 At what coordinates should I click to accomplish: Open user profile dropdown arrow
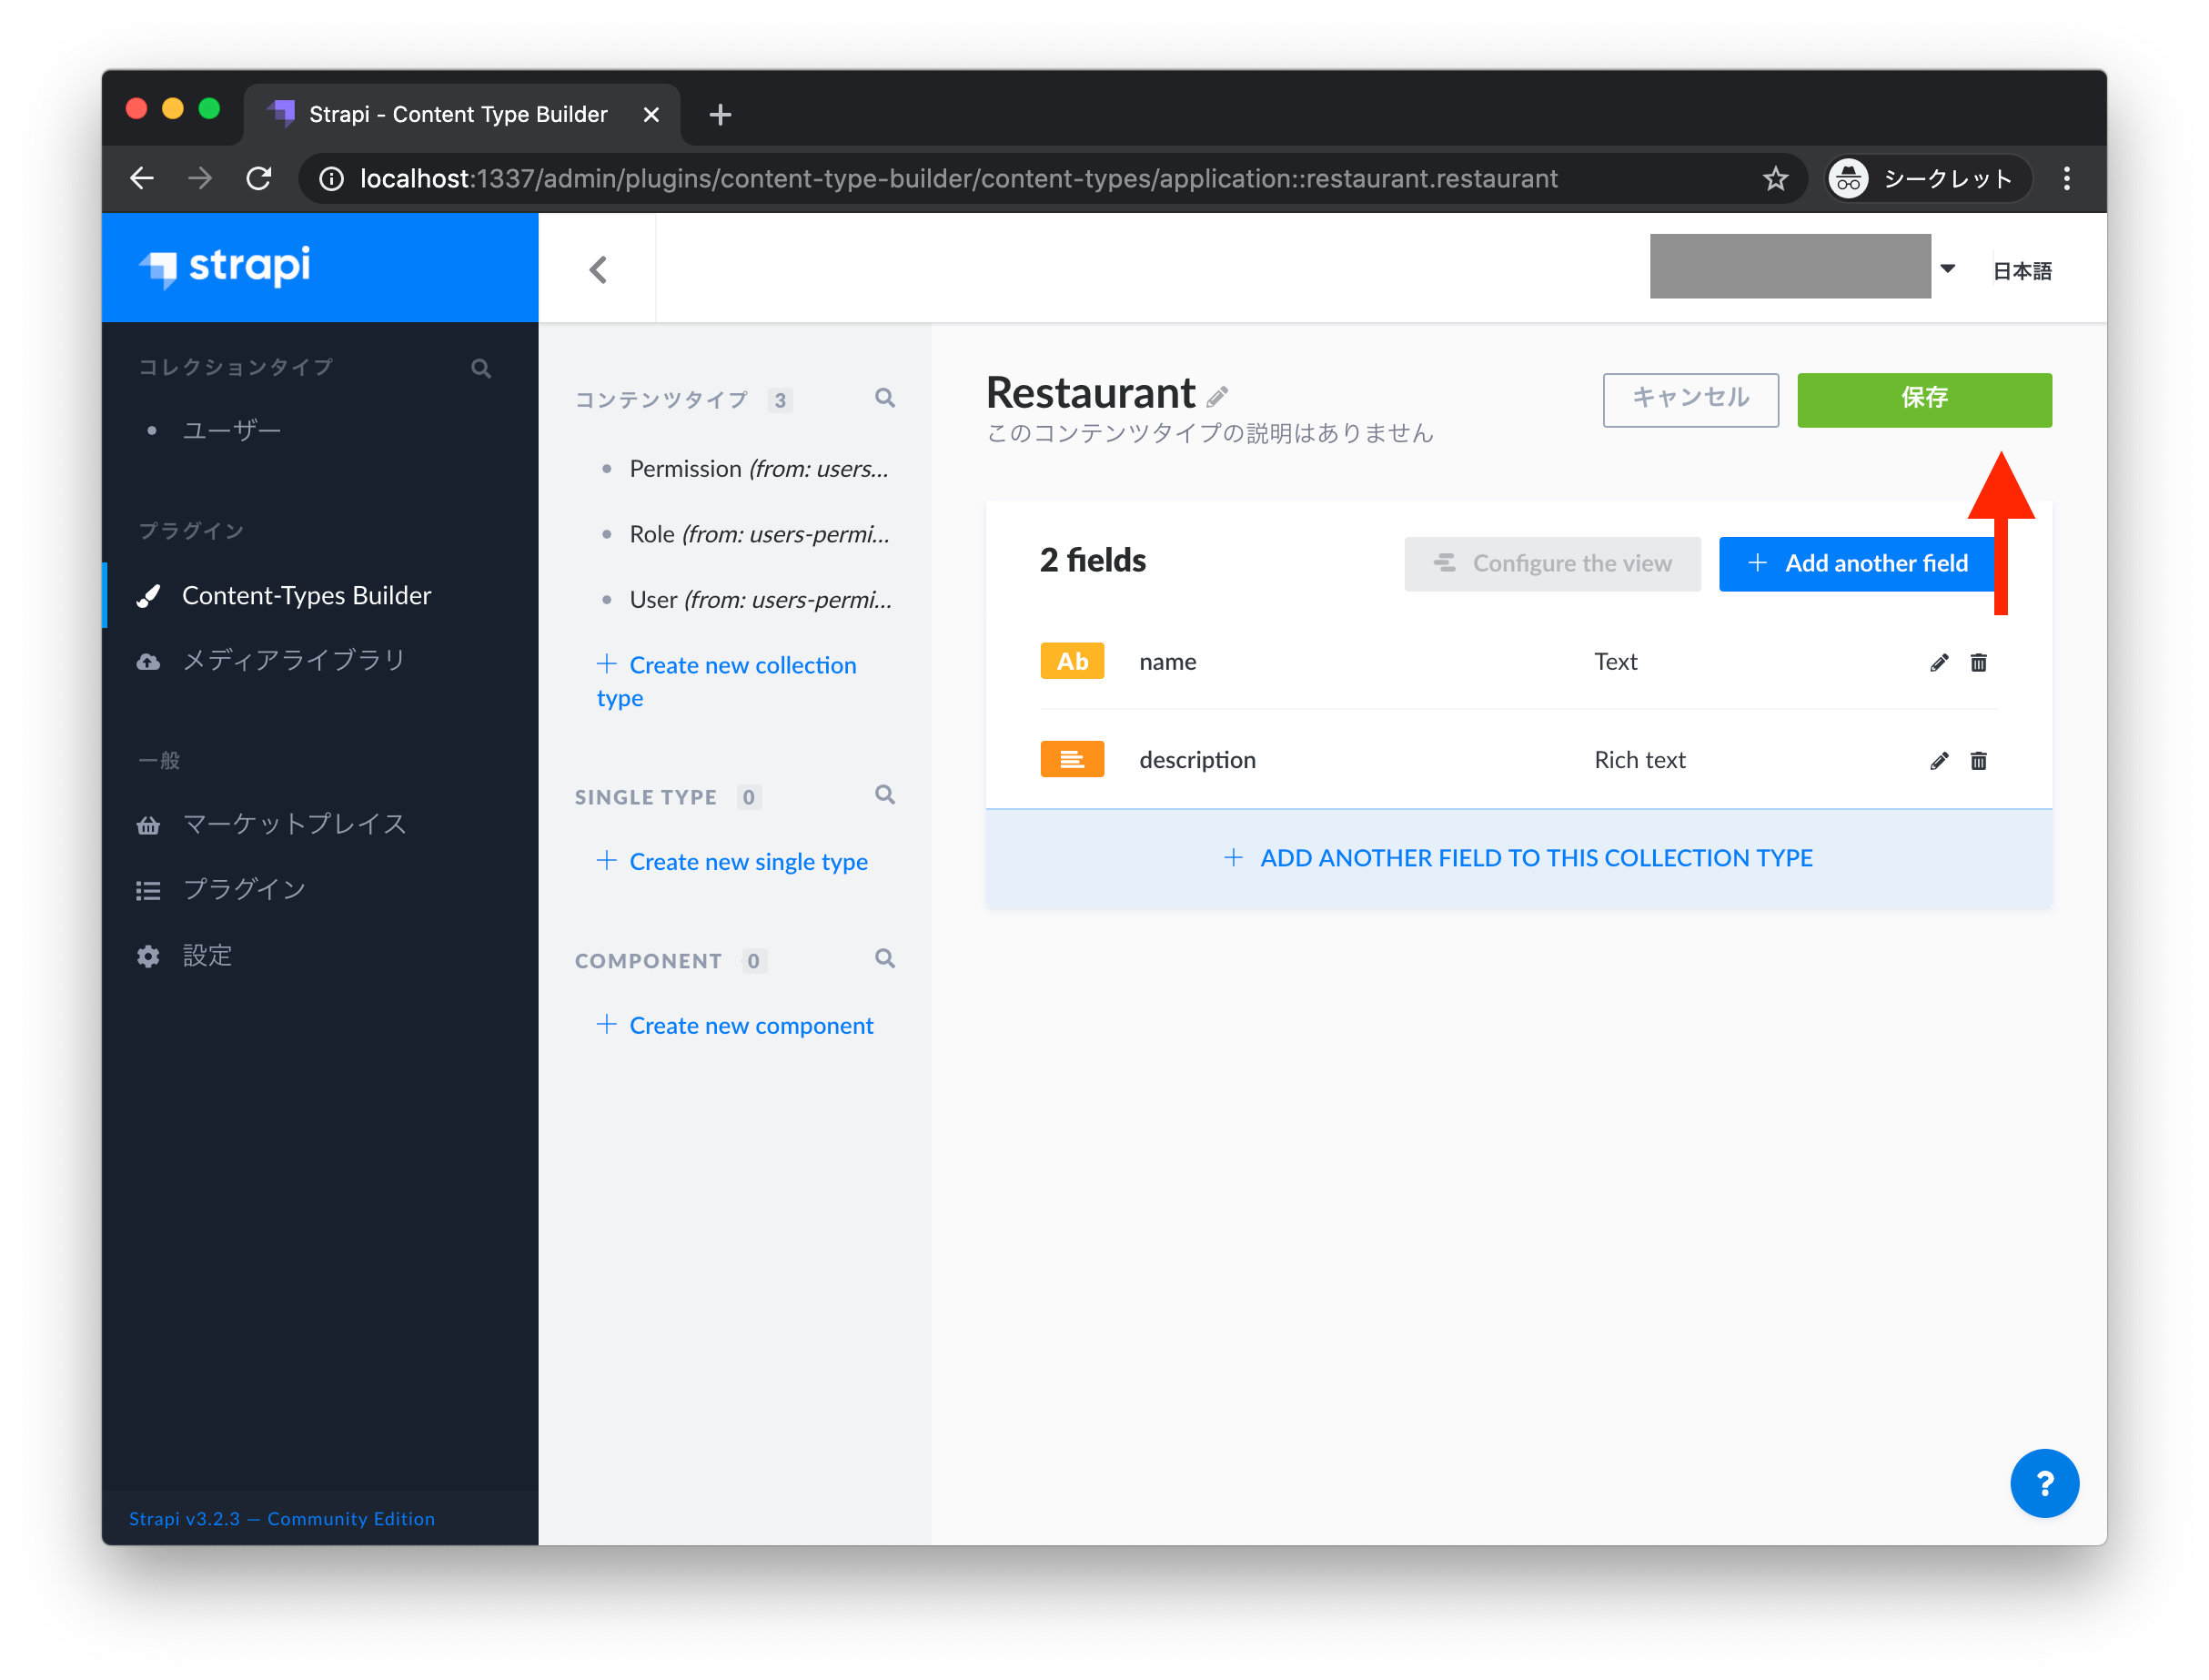point(1946,268)
